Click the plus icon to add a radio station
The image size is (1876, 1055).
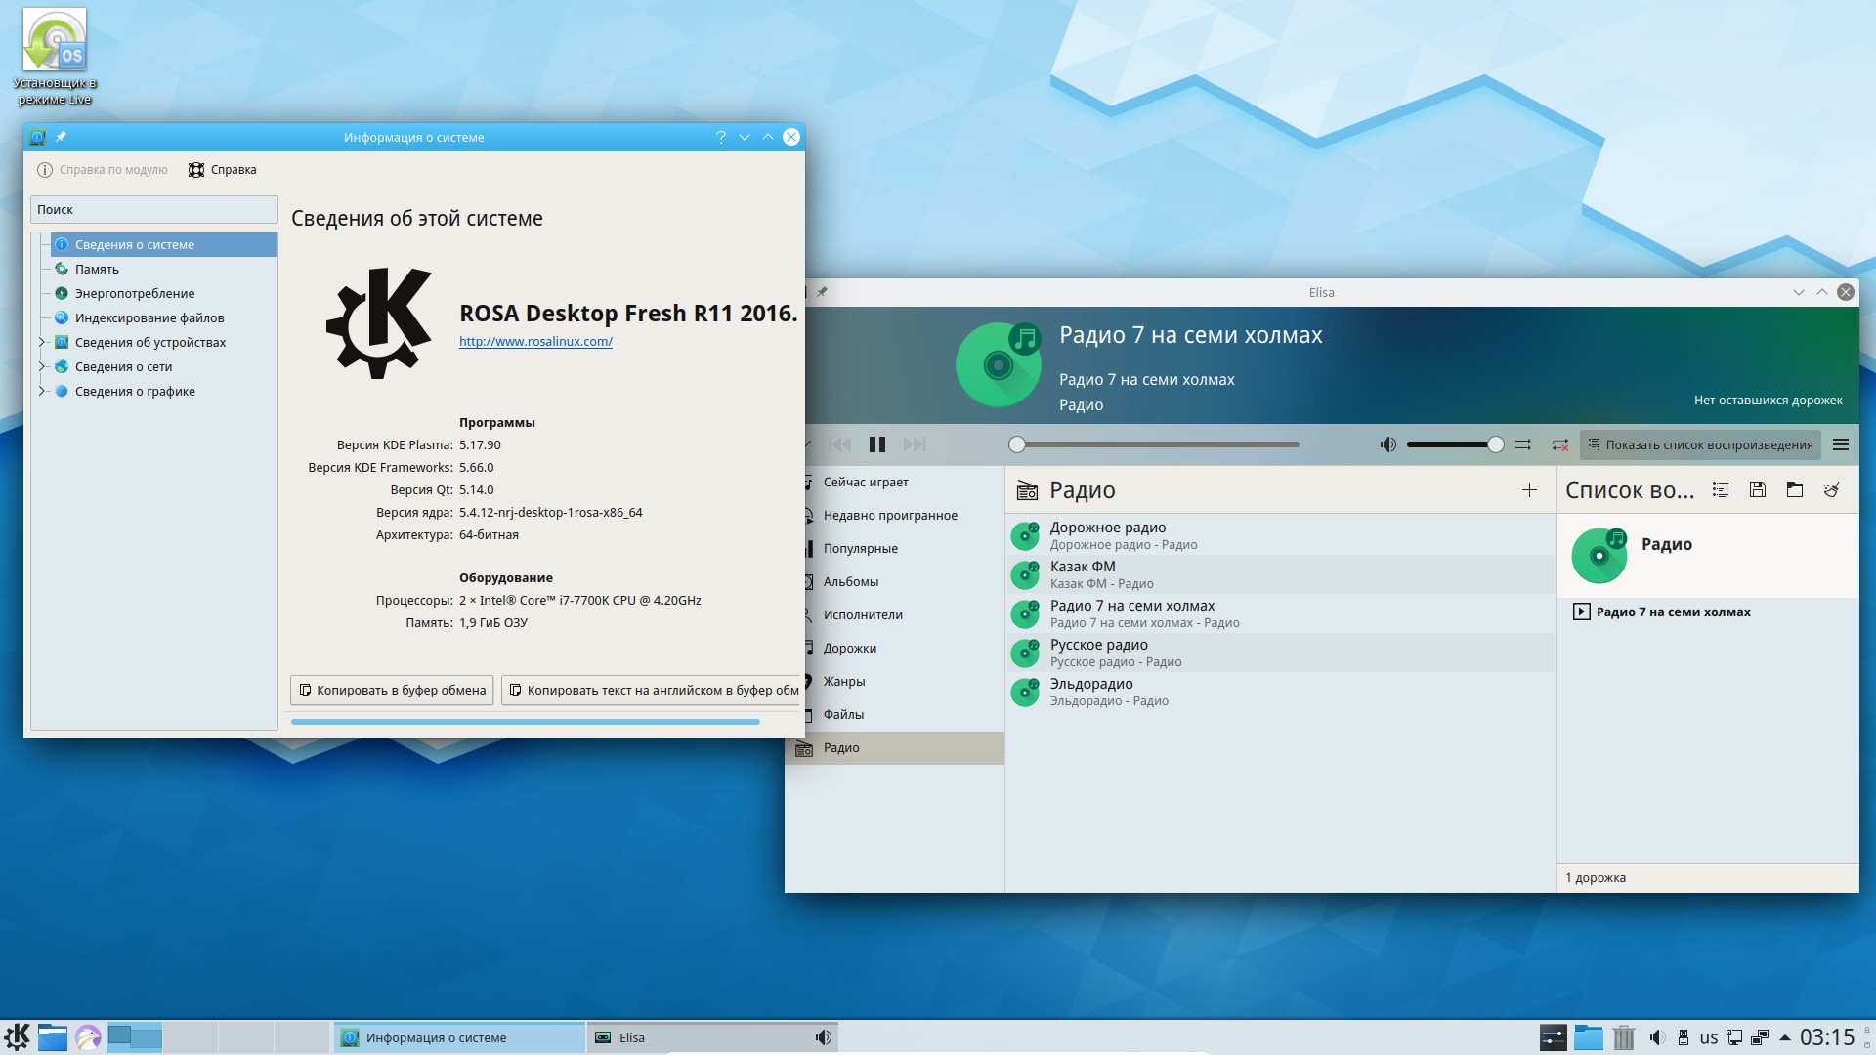1529,490
